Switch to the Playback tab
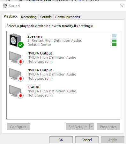This screenshot has width=126, height=144. click(11, 16)
